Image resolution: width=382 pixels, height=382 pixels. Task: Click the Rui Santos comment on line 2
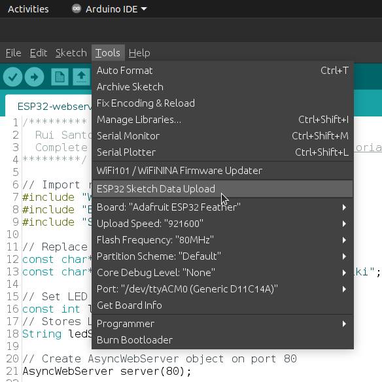pyautogui.click(x=63, y=135)
